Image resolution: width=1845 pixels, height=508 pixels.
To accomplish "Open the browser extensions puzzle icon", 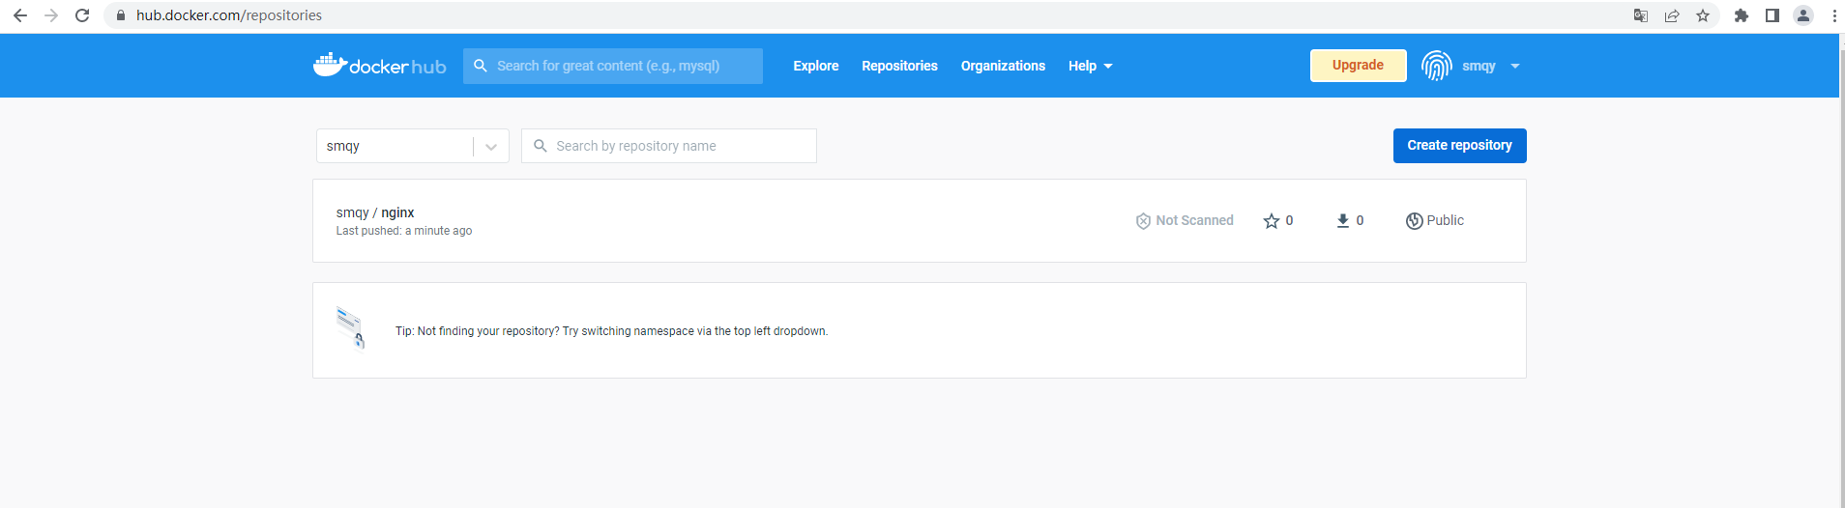I will point(1742,15).
